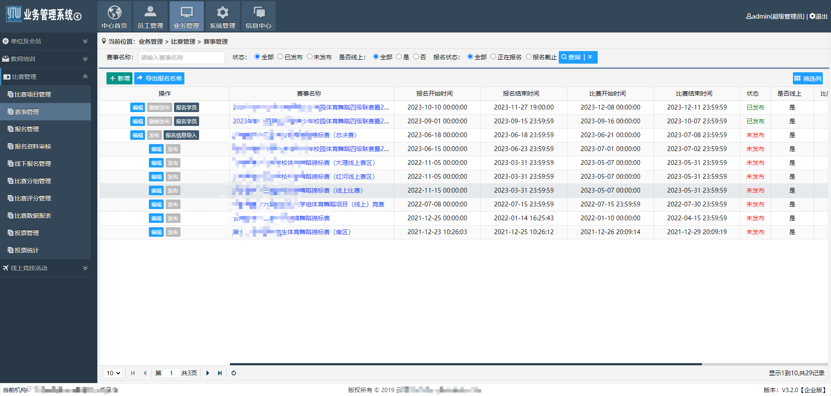Viewport: 831px width, 396px height.
Task: Click the 报名资料审核 document icon
Action: tap(10, 146)
